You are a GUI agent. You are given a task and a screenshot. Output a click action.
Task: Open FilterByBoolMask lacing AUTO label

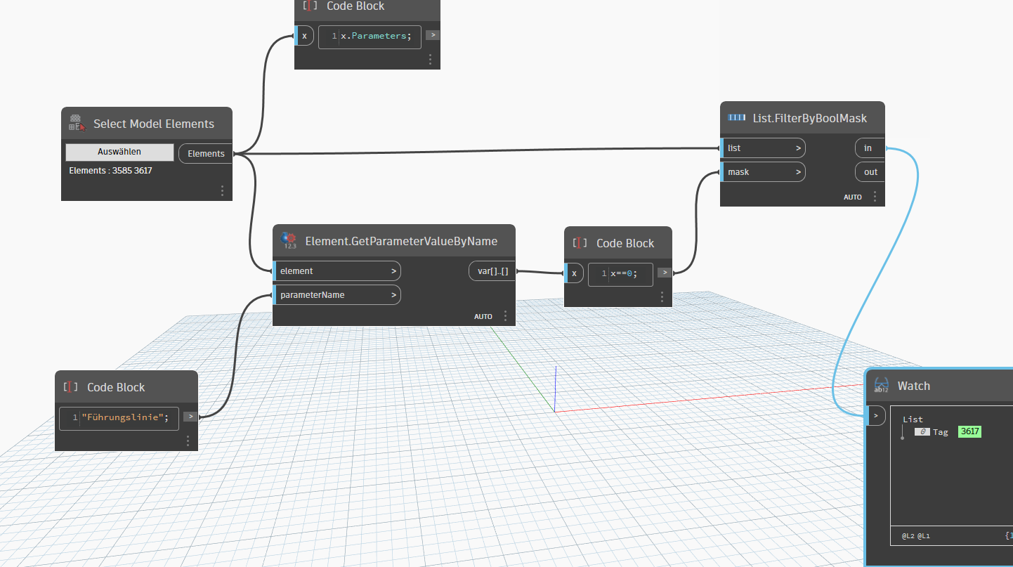853,197
